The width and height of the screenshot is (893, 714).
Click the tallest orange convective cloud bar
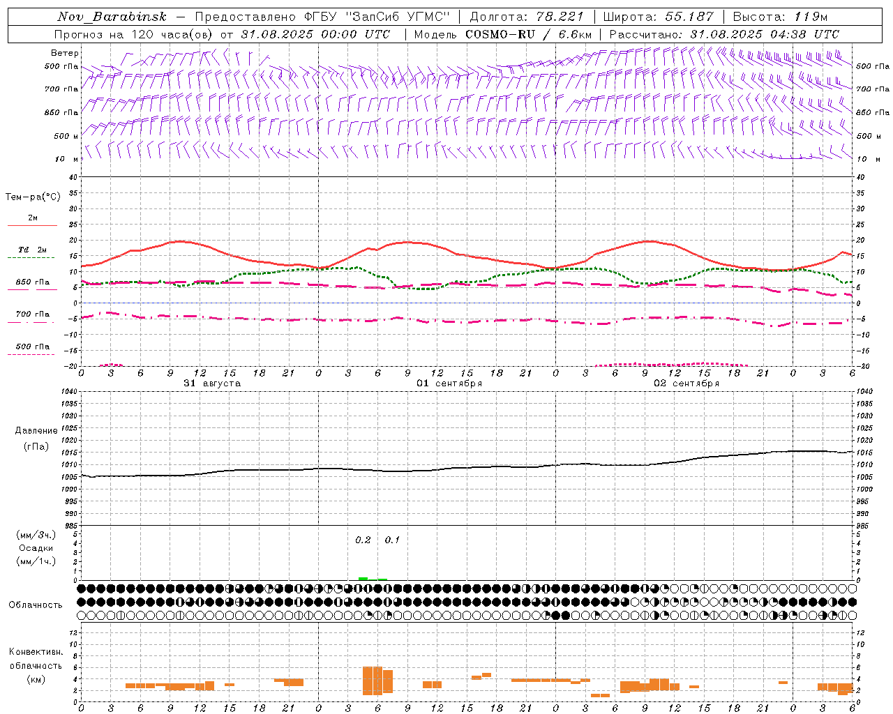coord(373,681)
